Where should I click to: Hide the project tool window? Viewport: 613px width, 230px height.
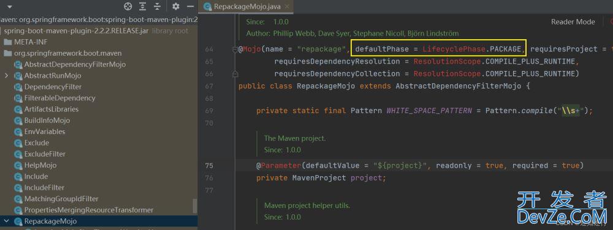tap(191, 6)
